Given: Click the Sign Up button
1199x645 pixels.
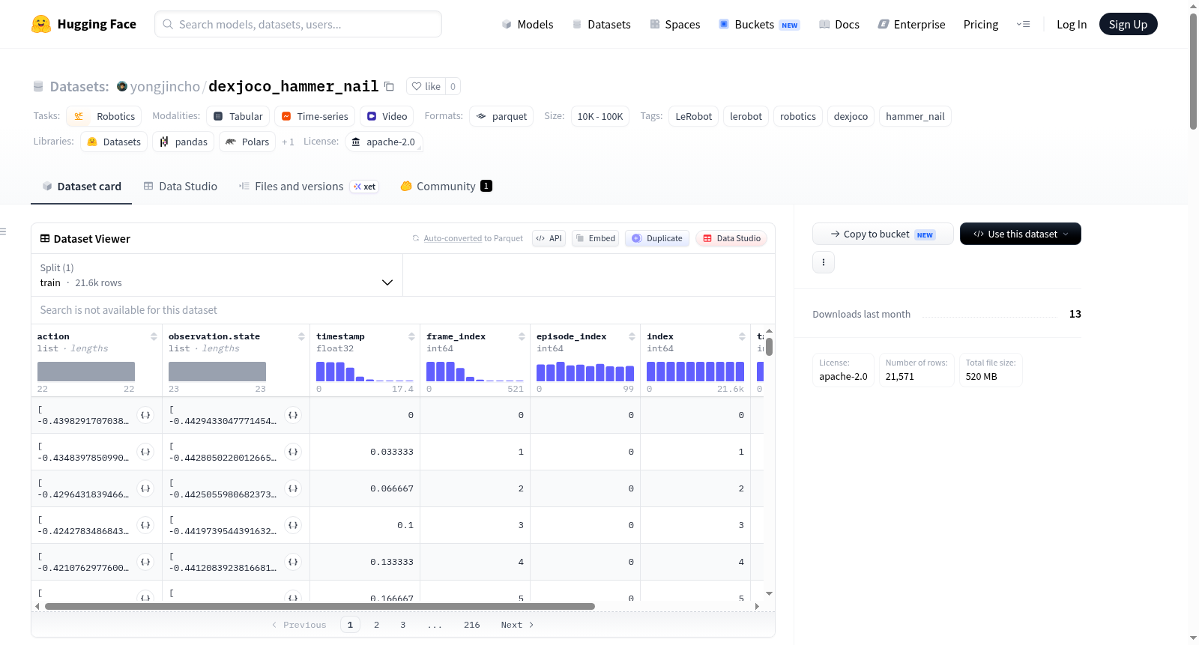Looking at the screenshot, I should click(1128, 24).
